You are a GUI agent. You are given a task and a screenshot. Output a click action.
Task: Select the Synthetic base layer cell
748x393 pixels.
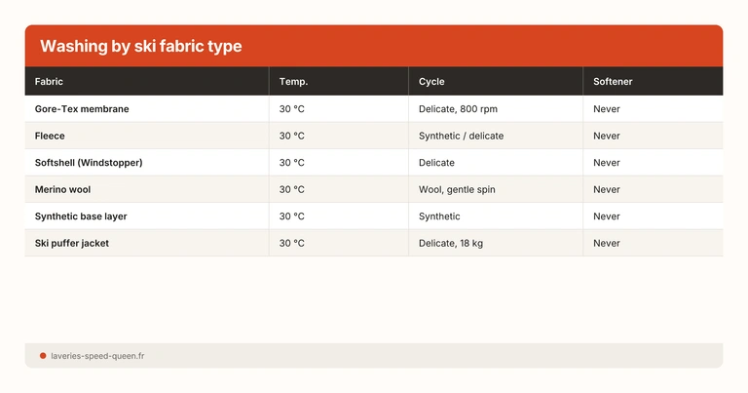click(x=81, y=216)
